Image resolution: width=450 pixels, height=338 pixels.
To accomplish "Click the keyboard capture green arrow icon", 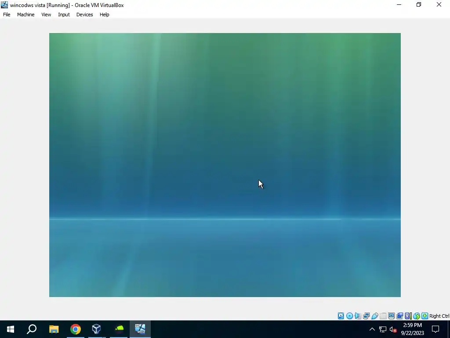I will pos(425,316).
